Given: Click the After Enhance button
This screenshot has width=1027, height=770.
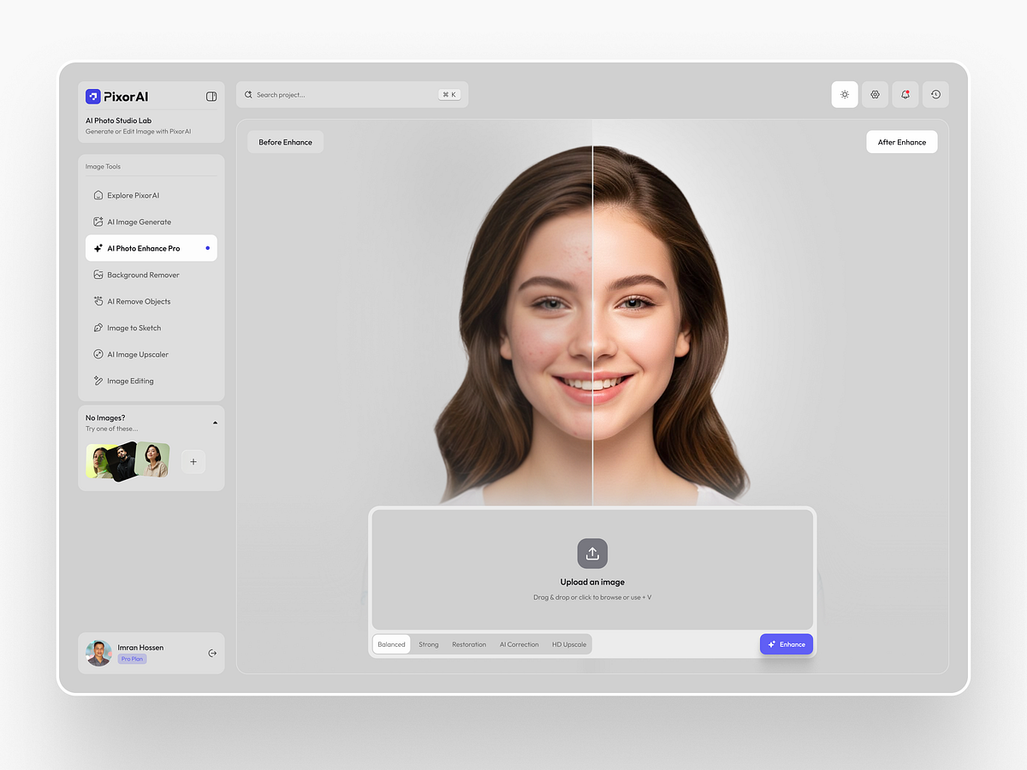Looking at the screenshot, I should (x=901, y=142).
